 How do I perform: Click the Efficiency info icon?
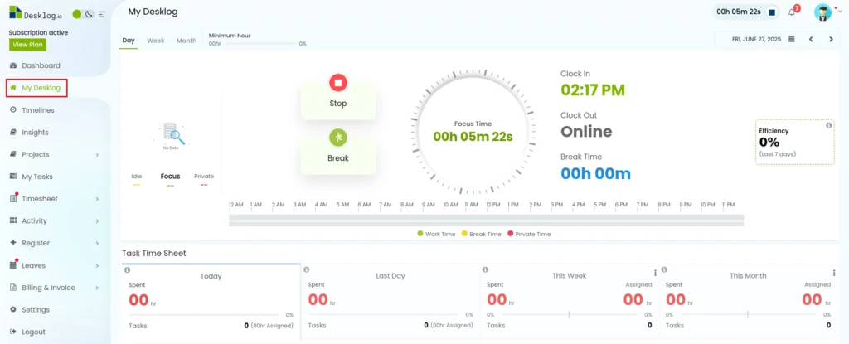coord(829,125)
